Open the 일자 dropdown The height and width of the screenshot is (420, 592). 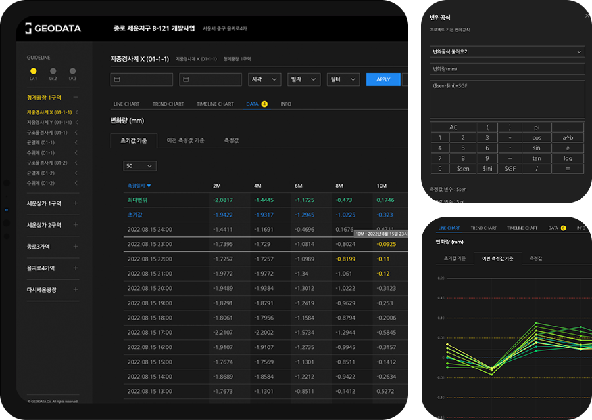[304, 79]
